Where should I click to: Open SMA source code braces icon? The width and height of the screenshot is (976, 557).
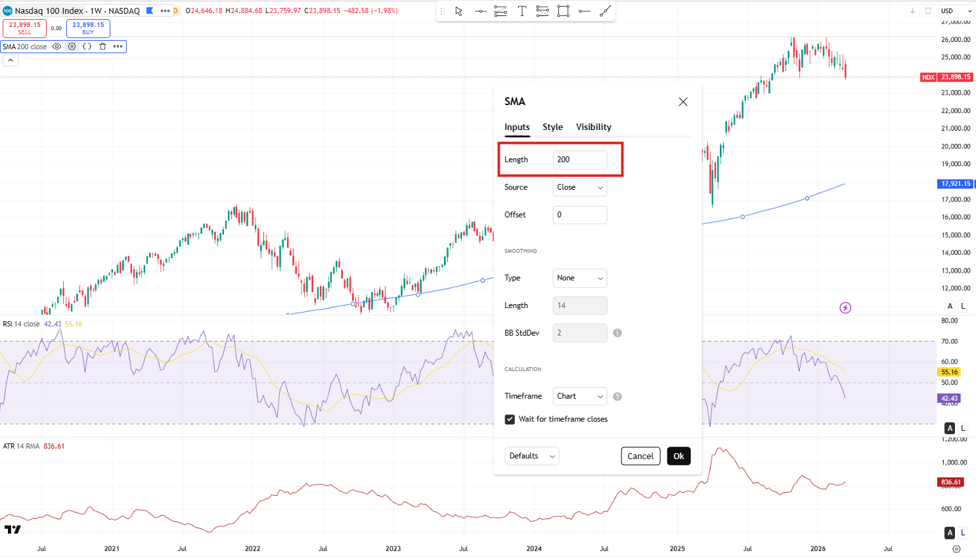click(87, 47)
